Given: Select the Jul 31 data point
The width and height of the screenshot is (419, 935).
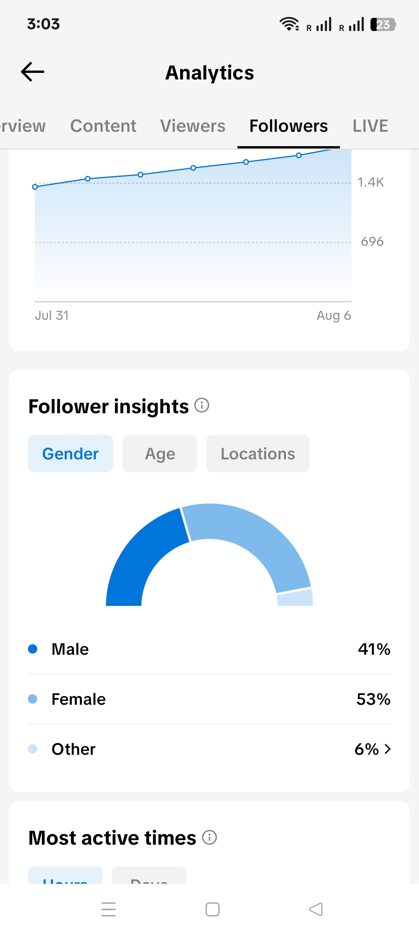Looking at the screenshot, I should coord(35,187).
